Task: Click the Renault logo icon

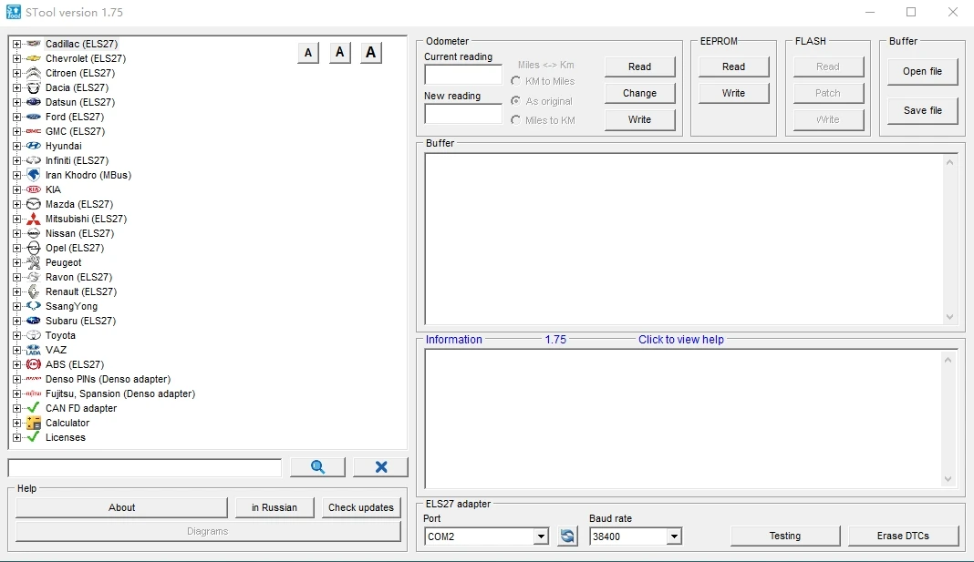Action: tap(34, 291)
